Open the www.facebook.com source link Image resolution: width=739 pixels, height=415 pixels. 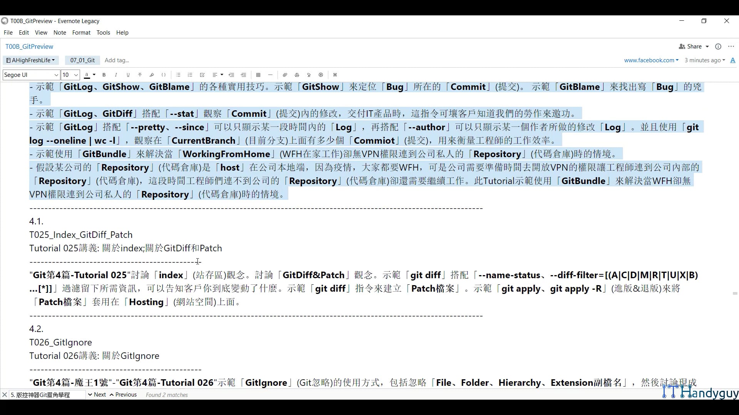[x=649, y=60]
